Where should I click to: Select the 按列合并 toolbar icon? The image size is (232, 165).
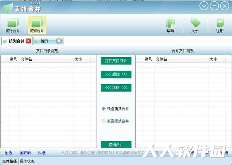pos(37,25)
